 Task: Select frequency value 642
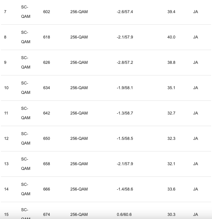pyautogui.click(x=47, y=113)
